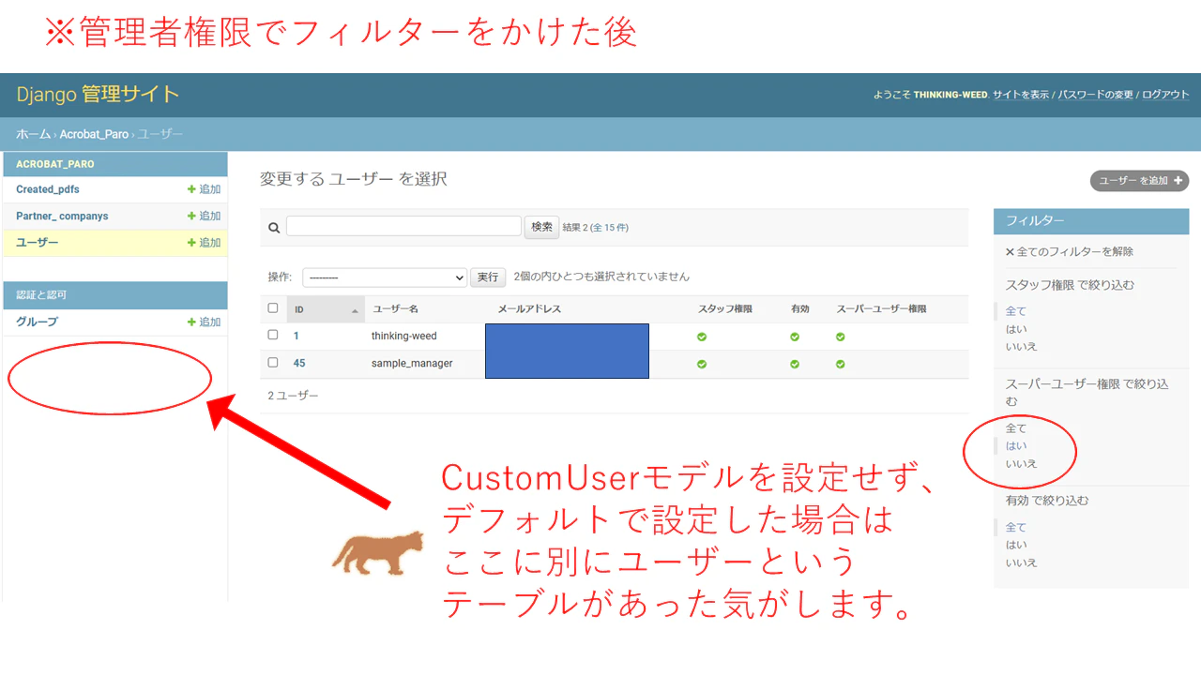The image size is (1201, 675).
Task: Toggle the select-all checkbox in table header
Action: [x=273, y=307]
